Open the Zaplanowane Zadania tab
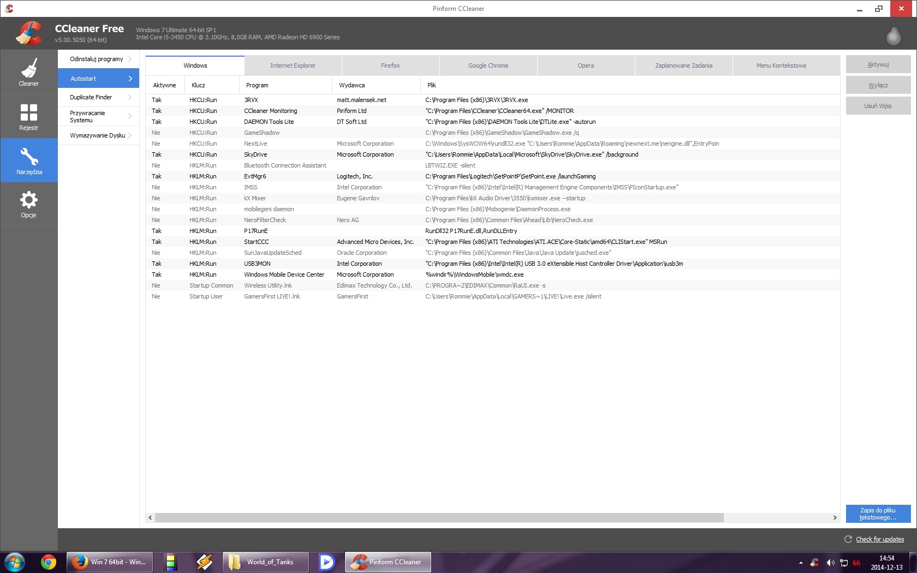This screenshot has width=917, height=573. click(684, 65)
